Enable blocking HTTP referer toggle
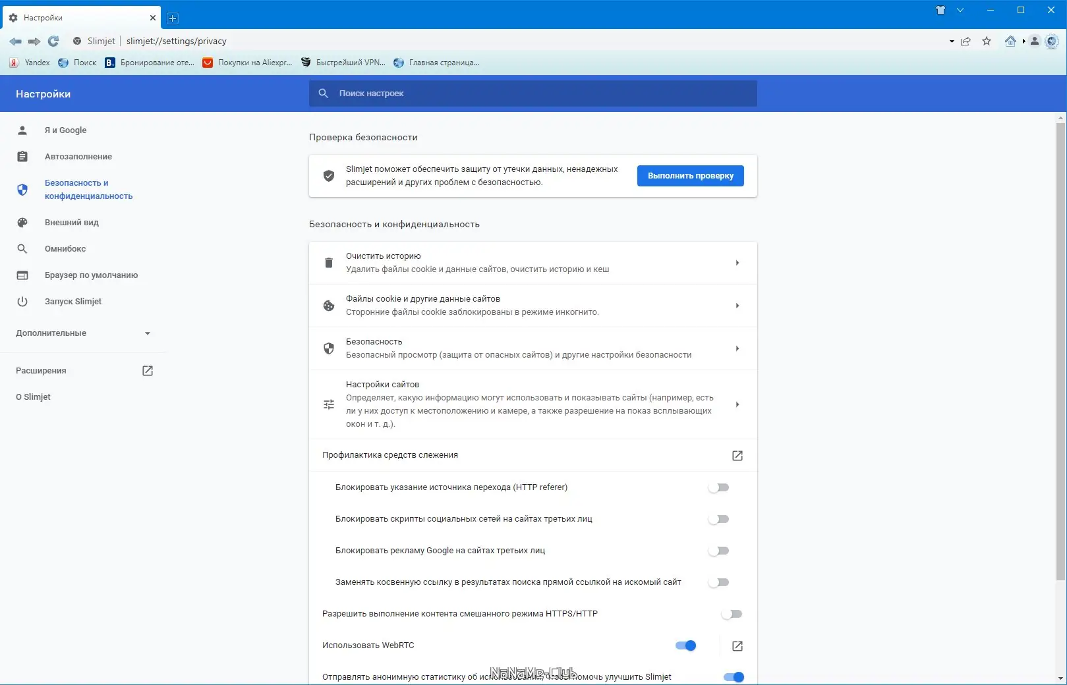1067x685 pixels. 719,487
